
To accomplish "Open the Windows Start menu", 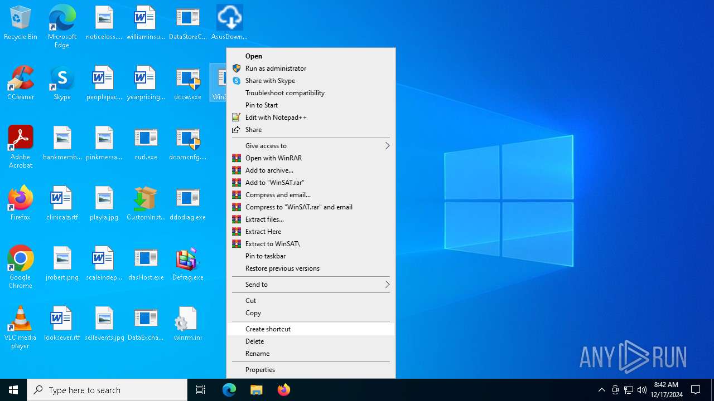I will [x=13, y=390].
